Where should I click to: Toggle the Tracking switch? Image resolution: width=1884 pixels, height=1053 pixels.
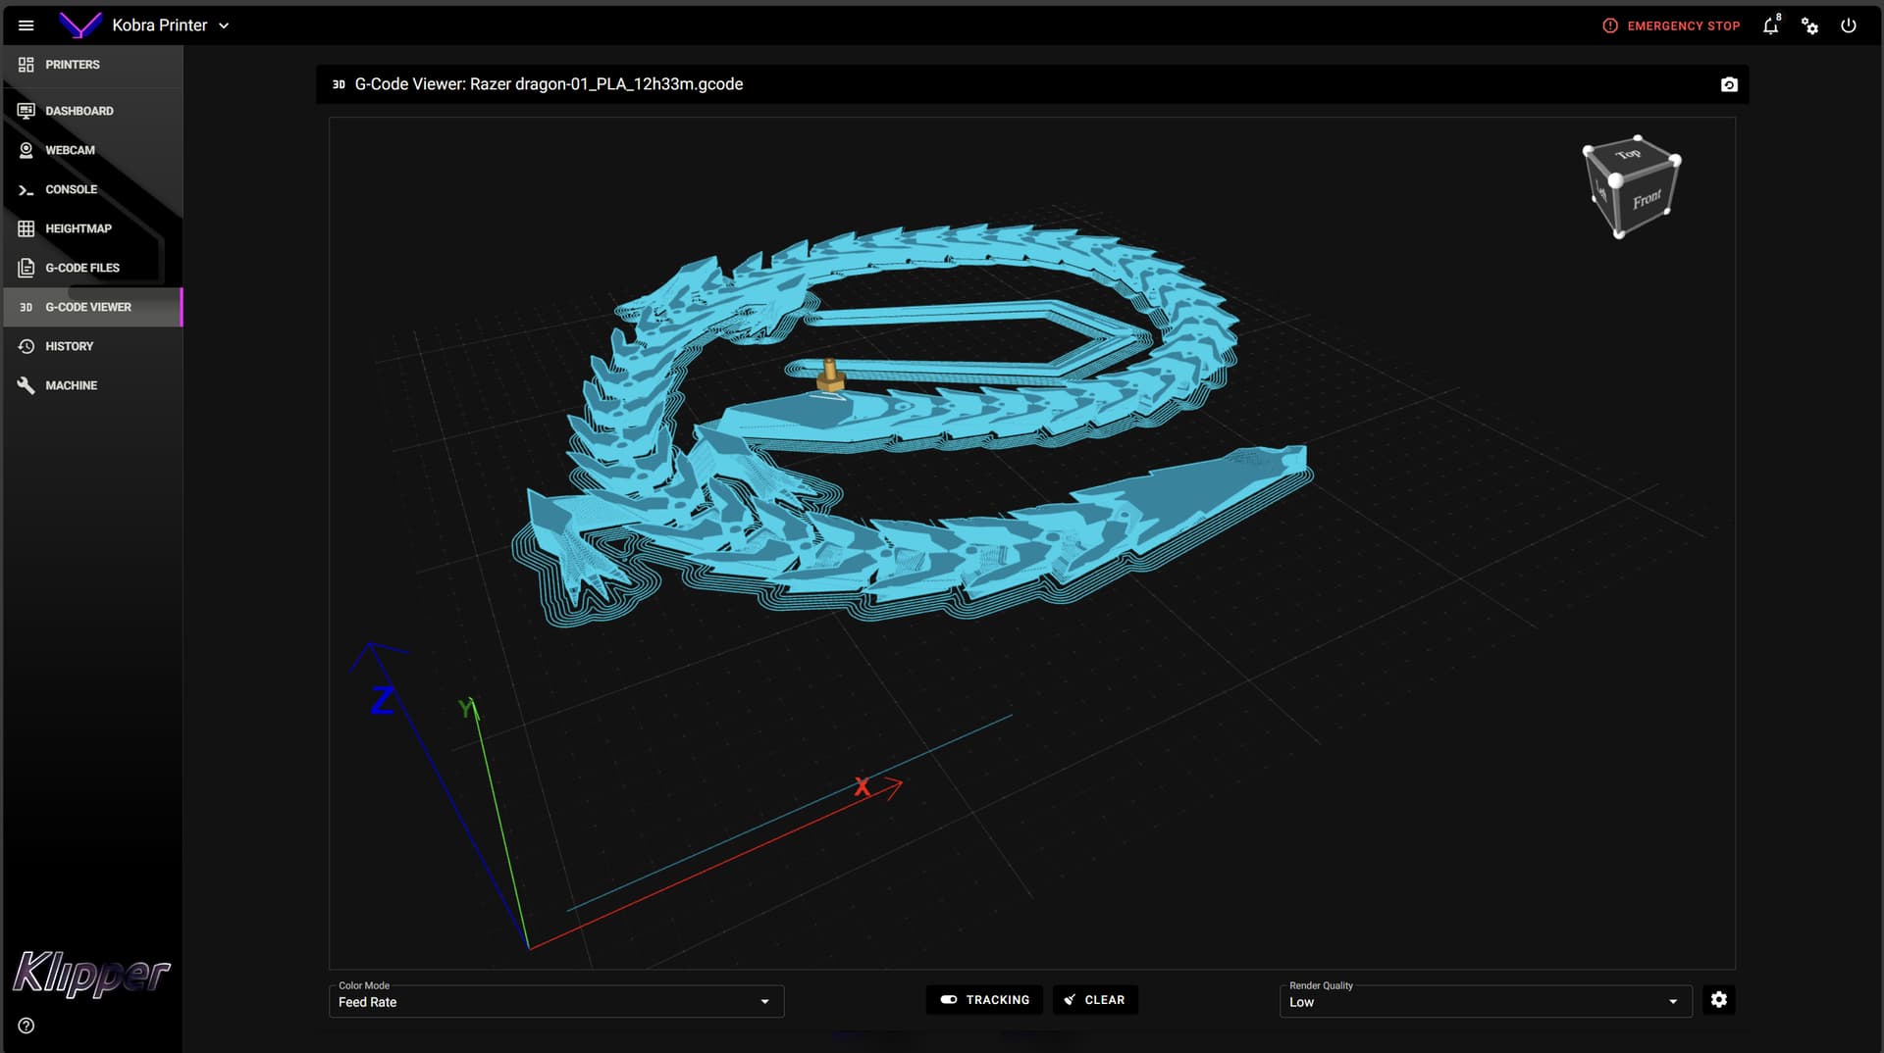(x=984, y=1000)
